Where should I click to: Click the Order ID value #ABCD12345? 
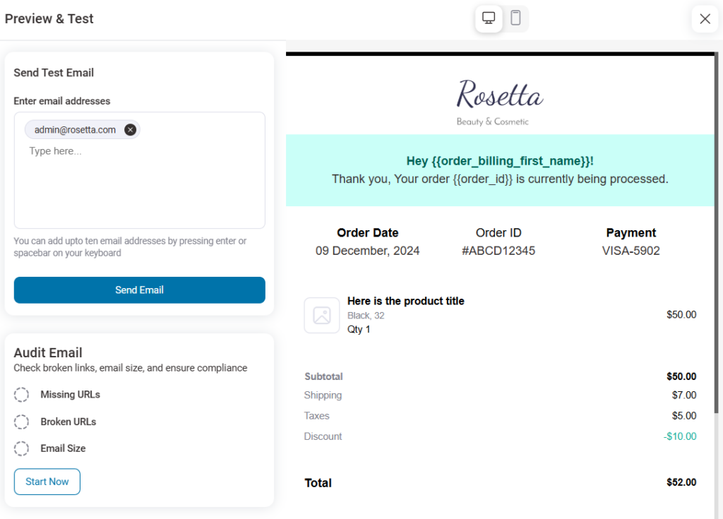click(498, 251)
